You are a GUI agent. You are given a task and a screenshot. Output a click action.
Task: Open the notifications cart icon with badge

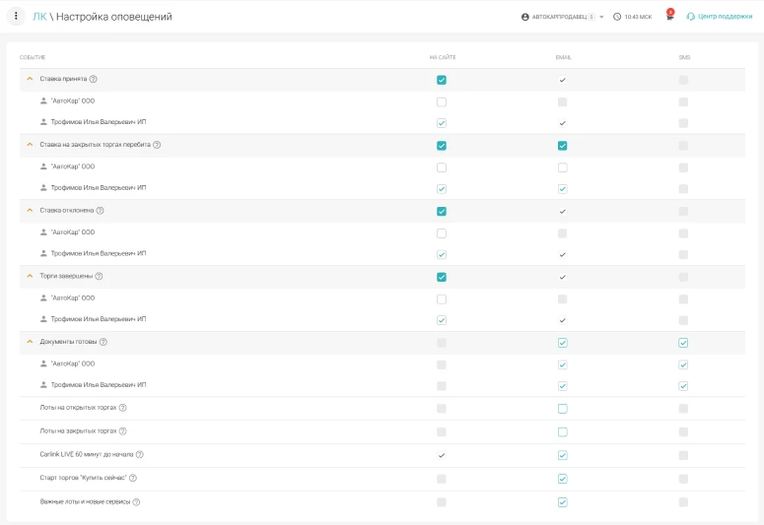point(669,17)
